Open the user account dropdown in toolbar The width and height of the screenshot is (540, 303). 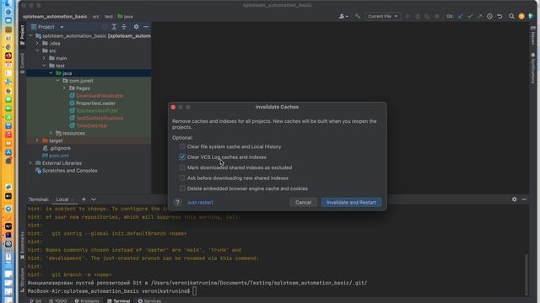[343, 16]
